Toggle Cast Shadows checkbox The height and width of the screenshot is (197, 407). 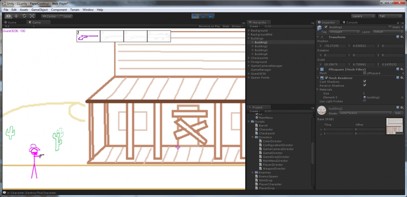(x=364, y=81)
